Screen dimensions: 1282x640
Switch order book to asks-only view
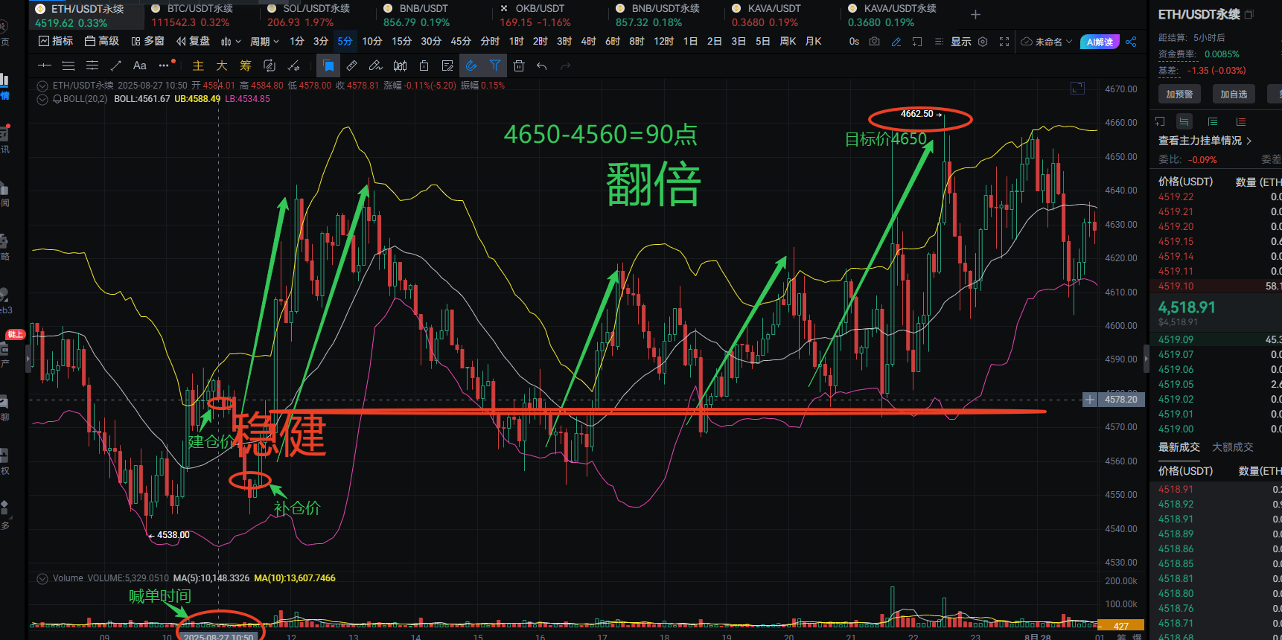[1240, 121]
